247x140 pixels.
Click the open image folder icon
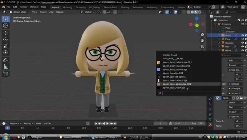coord(241,98)
